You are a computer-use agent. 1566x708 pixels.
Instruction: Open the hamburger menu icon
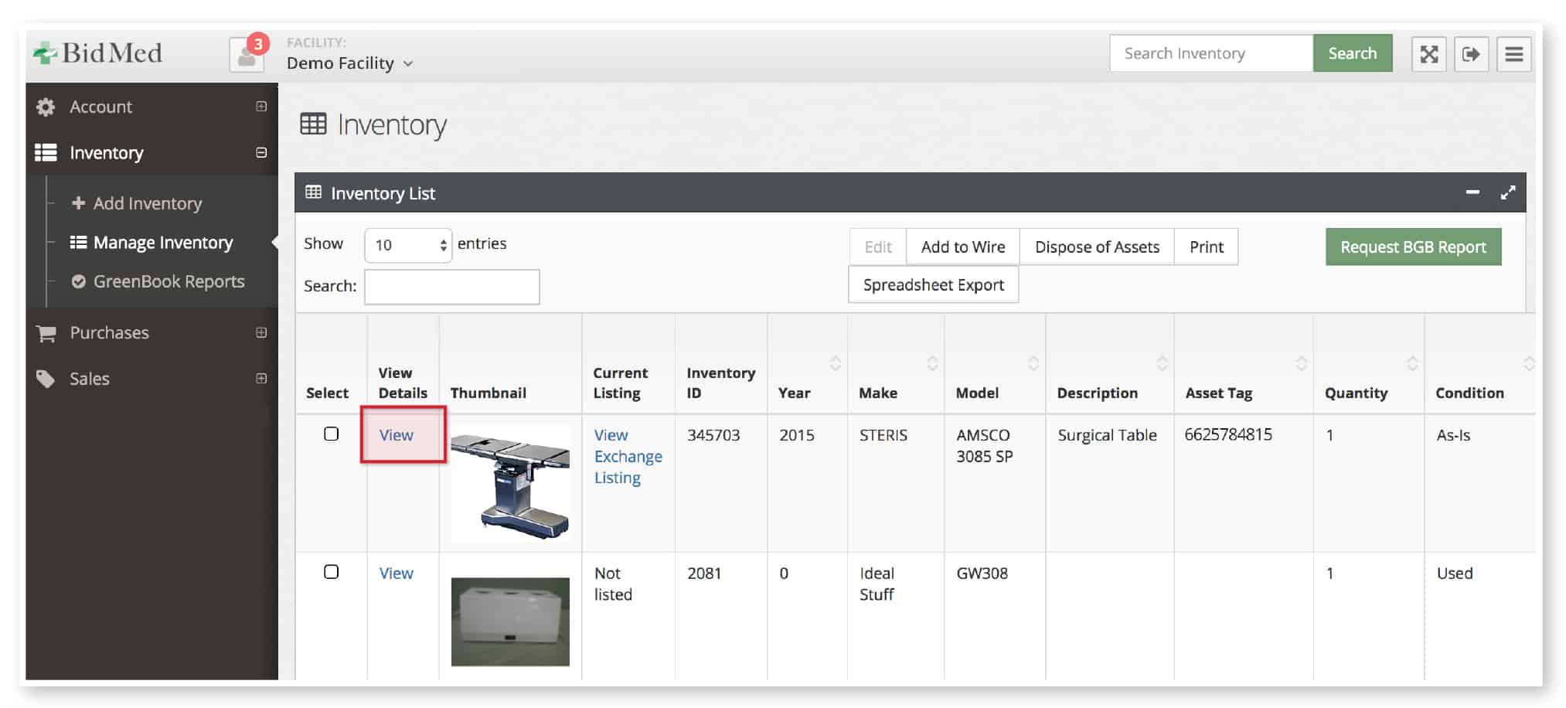tap(1513, 54)
